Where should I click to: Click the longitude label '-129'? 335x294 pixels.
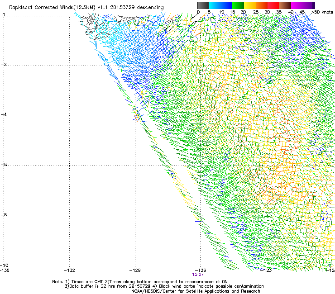pyautogui.click(x=135, y=270)
